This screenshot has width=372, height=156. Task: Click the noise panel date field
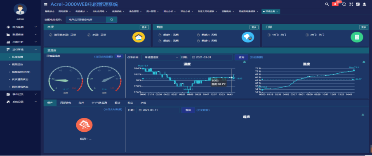158,110
